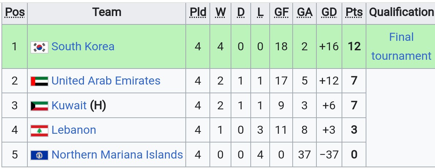This screenshot has width=435, height=168.
Task: Open the United Arab Emirates link
Action: 106,81
